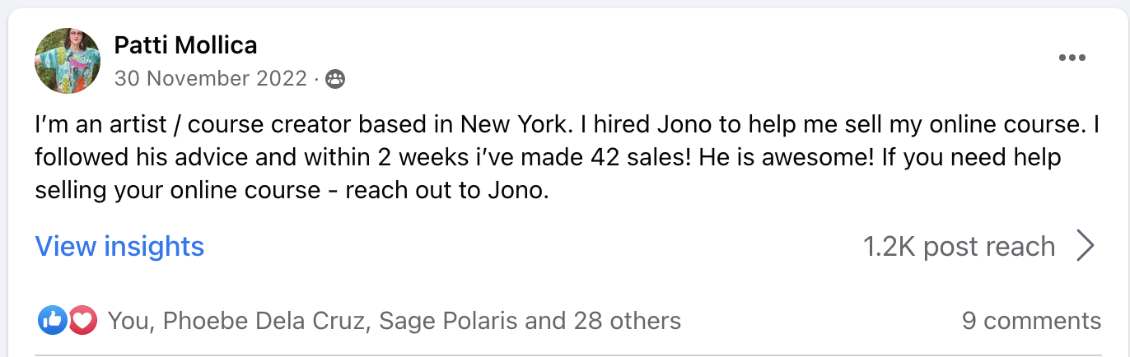
Task: Open the three-dot post options menu
Action: (x=1072, y=58)
